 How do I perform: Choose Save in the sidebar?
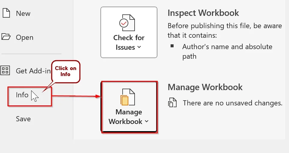coord(23,119)
